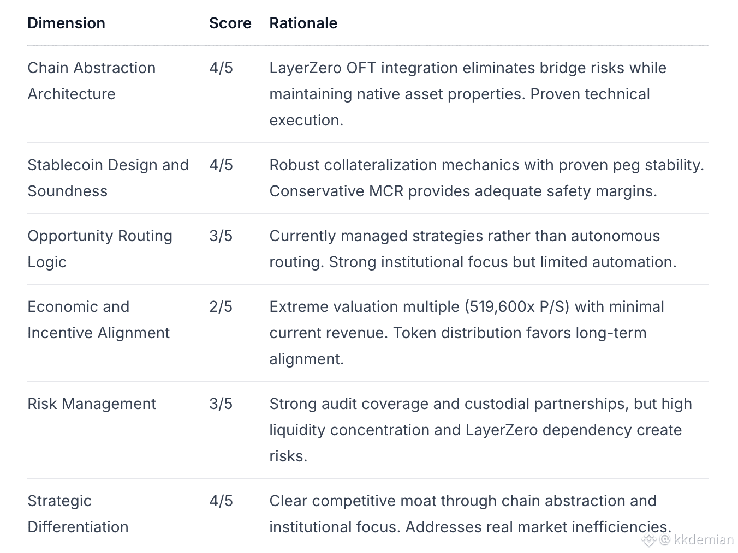Viewport: 738px width, 553px height.
Task: Click the watermark logo icon beside kkdemian
Action: (x=648, y=540)
